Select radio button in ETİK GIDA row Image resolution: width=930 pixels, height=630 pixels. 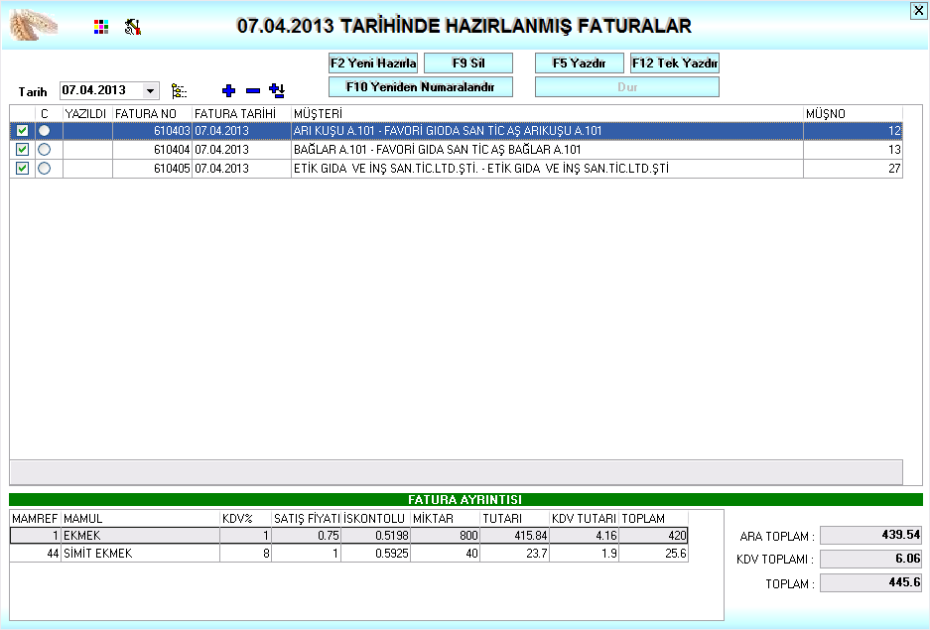click(x=44, y=169)
